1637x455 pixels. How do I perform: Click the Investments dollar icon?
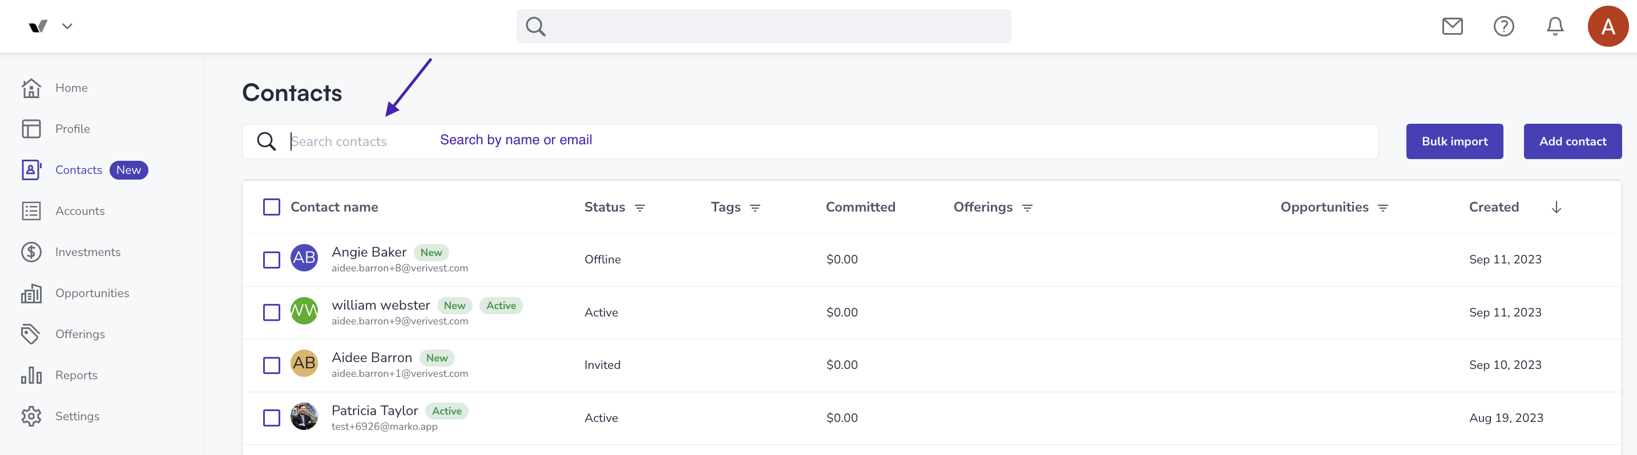click(x=31, y=252)
